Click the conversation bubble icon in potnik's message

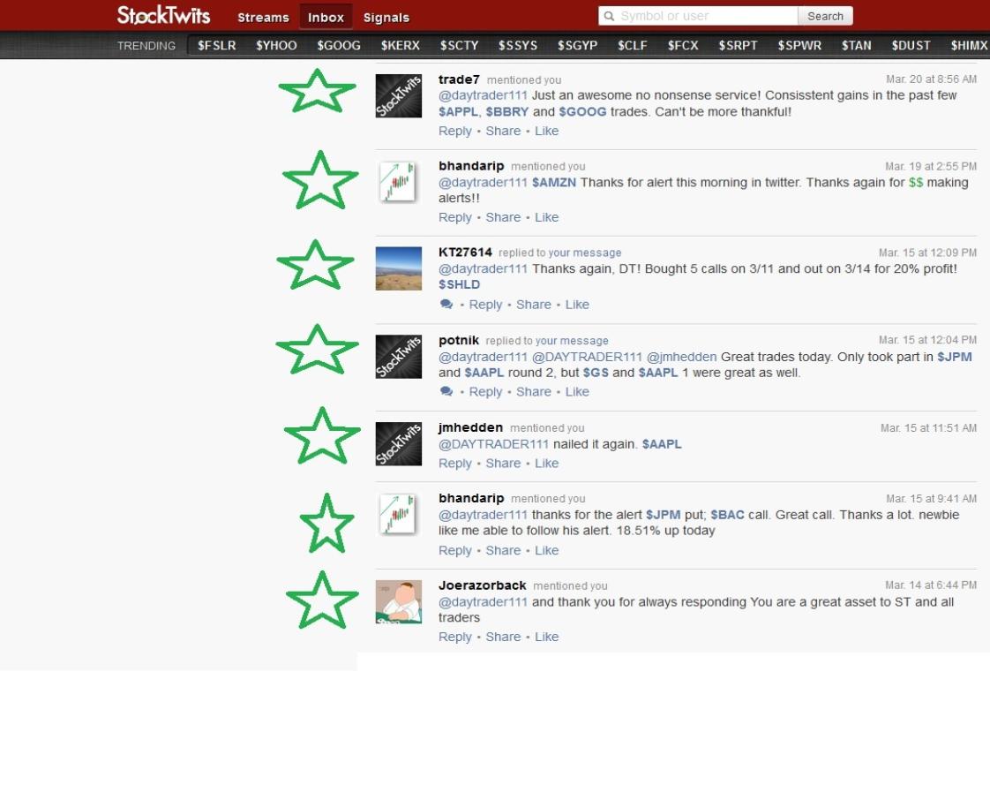click(446, 392)
